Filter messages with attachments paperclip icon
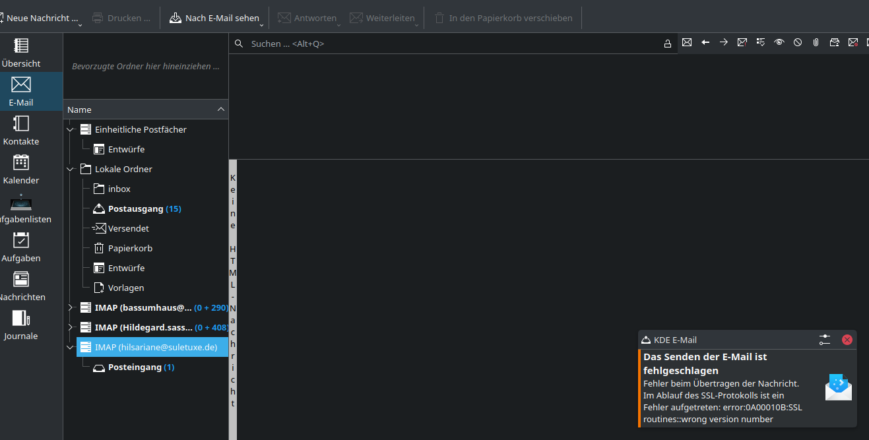This screenshot has width=869, height=440. [816, 42]
